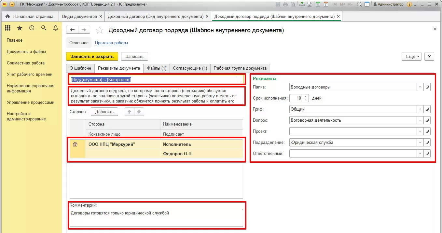Viewport: 442px width, 233px height.
Task: Open Favorites star in the sidebar
Action: [x=20, y=28]
